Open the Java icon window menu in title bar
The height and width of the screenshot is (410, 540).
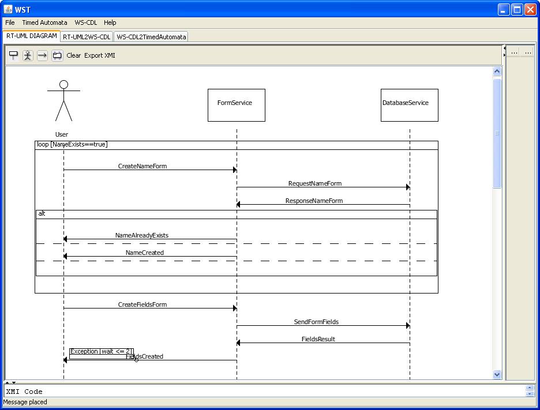click(8, 9)
